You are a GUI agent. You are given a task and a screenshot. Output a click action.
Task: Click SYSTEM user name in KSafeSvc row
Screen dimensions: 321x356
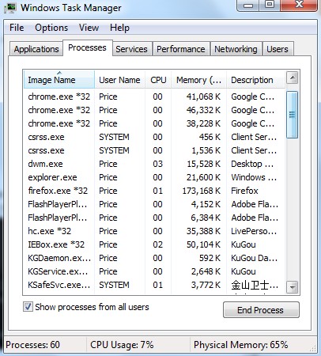tap(114, 285)
